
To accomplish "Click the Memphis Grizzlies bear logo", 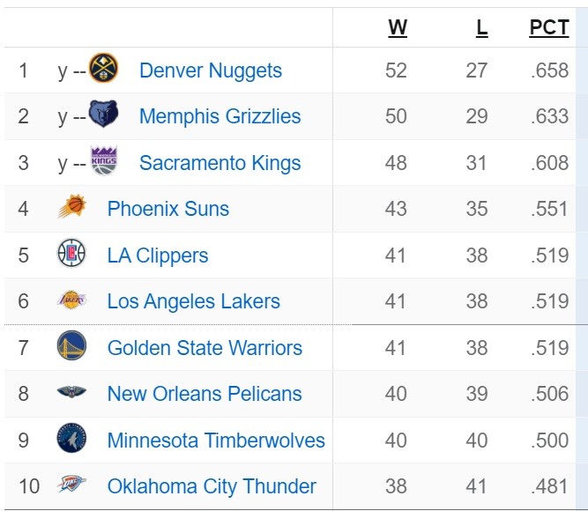I will click(103, 114).
